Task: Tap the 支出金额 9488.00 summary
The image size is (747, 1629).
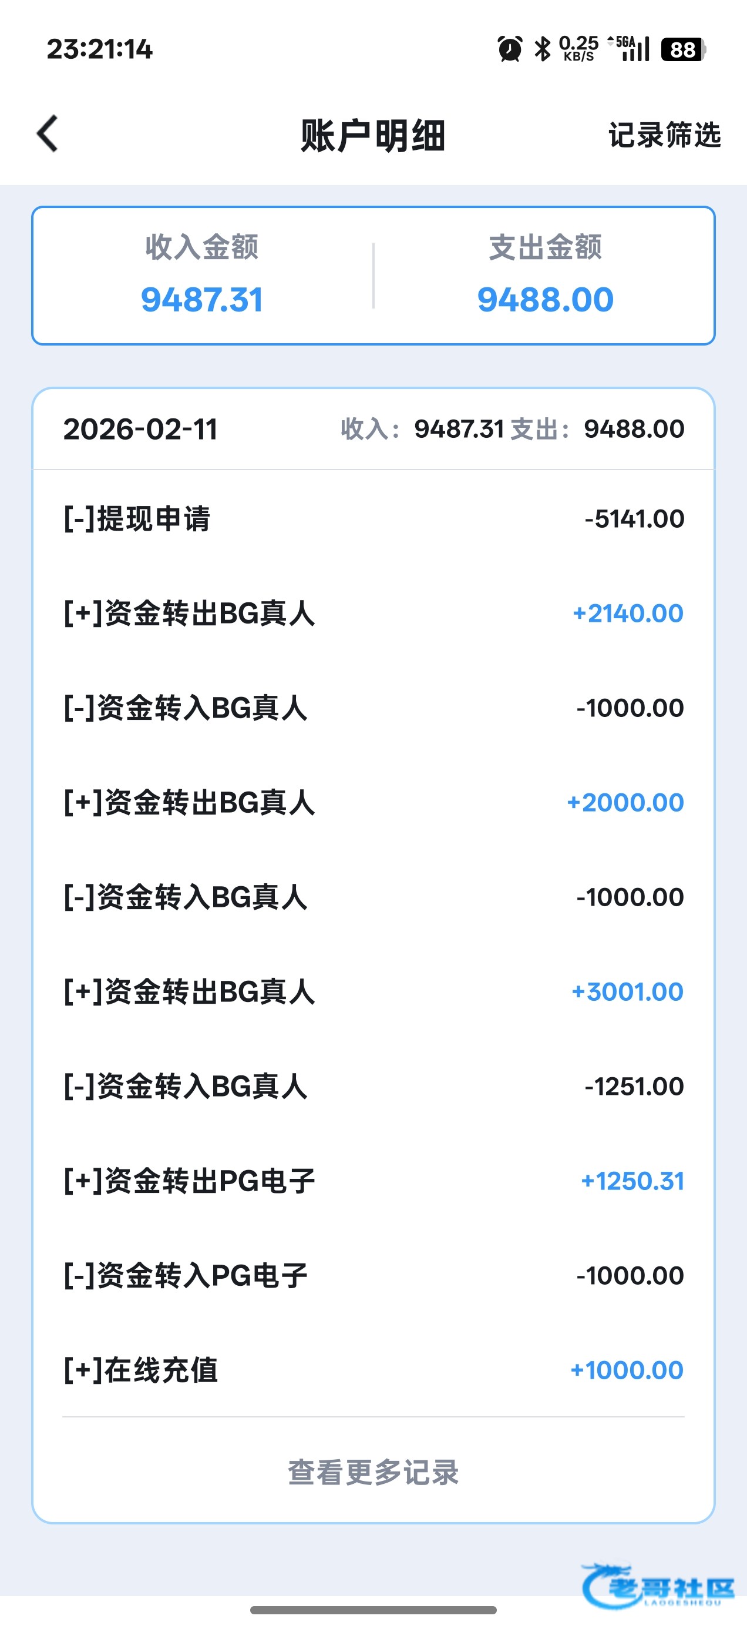Action: 545,276
